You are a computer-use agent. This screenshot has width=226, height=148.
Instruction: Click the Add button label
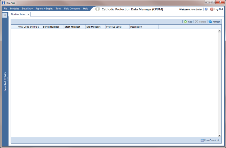pyautogui.click(x=190, y=22)
